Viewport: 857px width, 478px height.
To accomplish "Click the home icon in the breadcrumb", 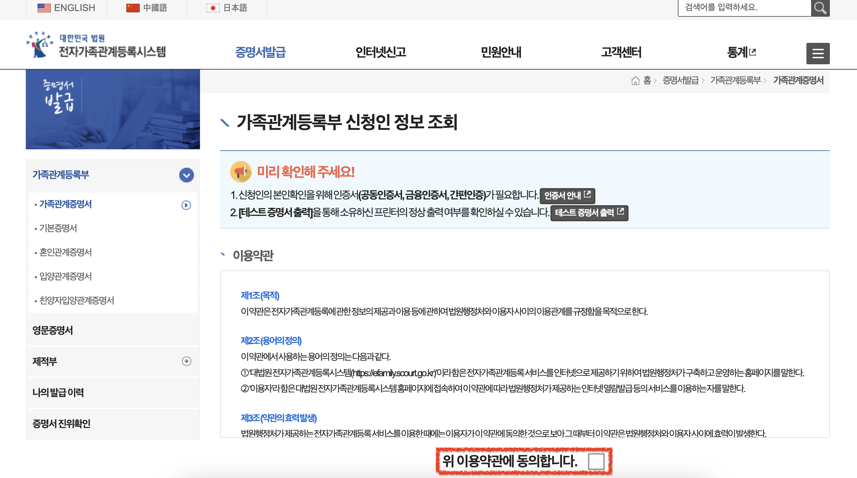I will click(x=636, y=81).
